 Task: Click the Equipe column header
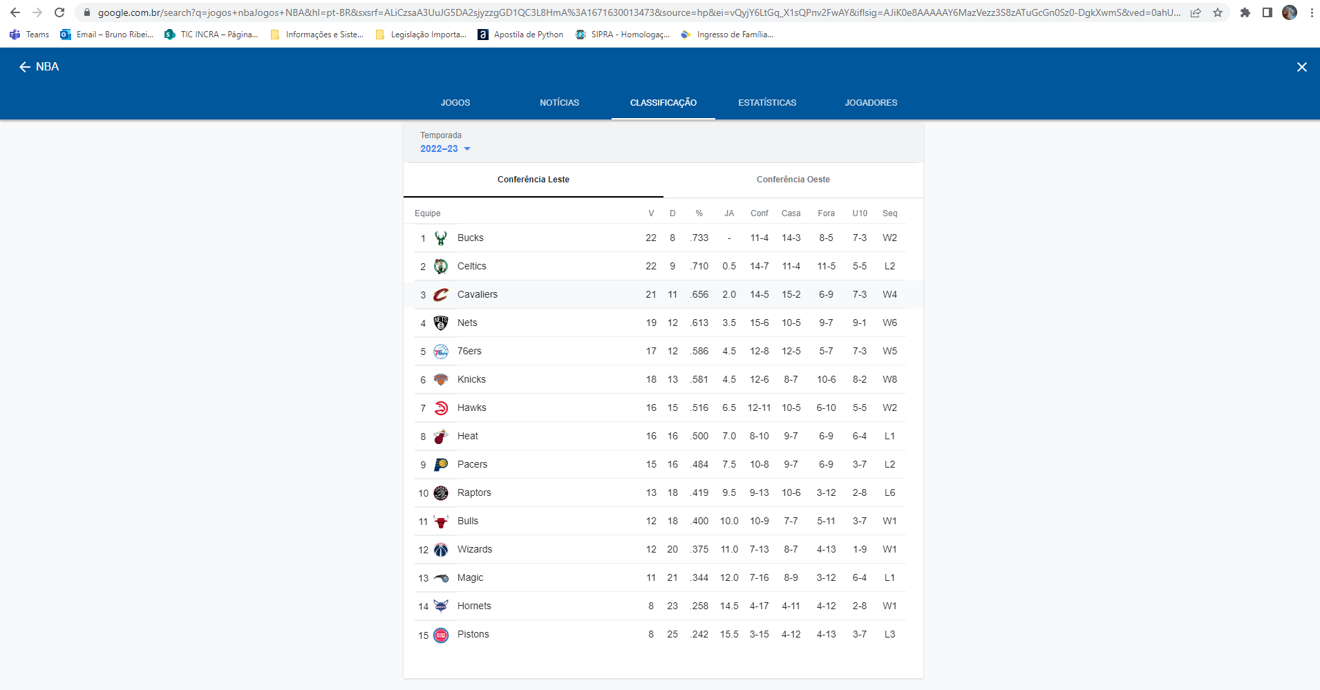[x=427, y=213]
